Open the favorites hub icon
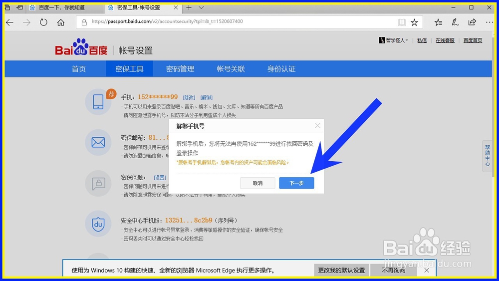This screenshot has width=499, height=281. pyautogui.click(x=438, y=22)
